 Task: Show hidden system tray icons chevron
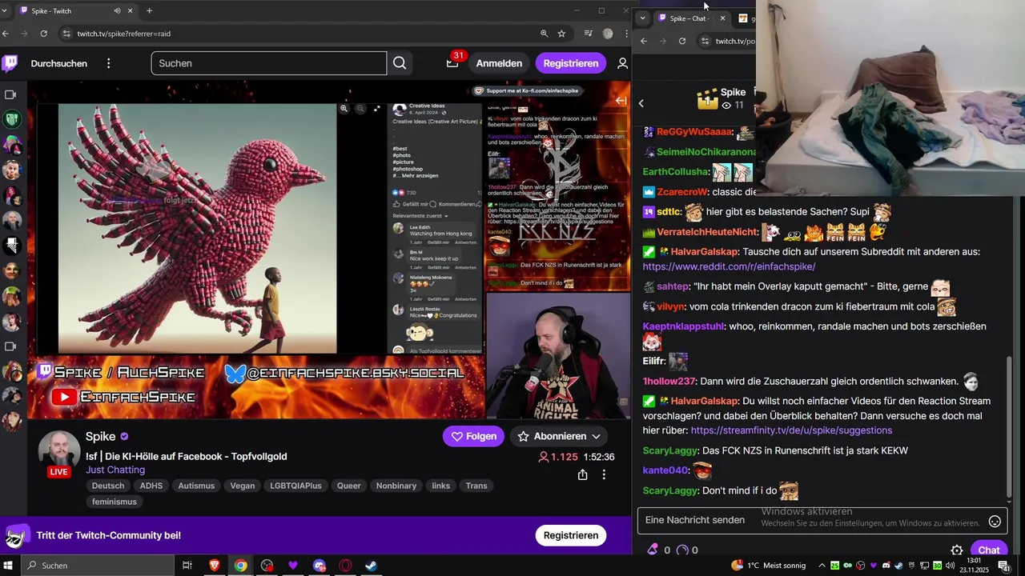822,566
